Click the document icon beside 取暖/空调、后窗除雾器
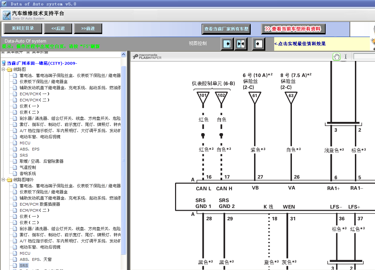The image size is (375, 270). pos(15,161)
